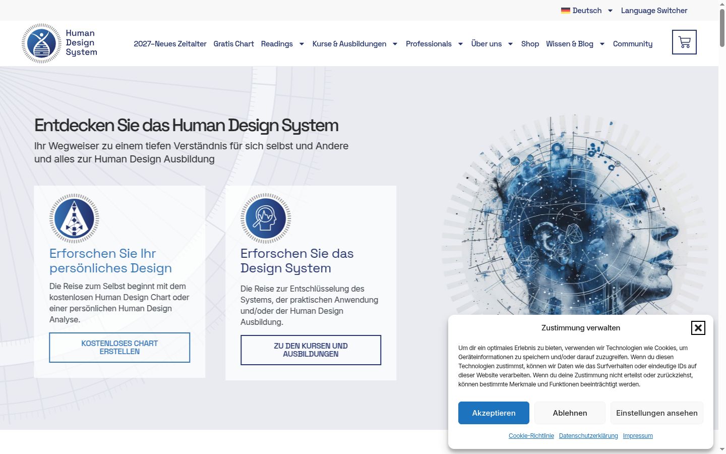Click the Human Design System logo
This screenshot has width=726, height=454.
click(59, 43)
